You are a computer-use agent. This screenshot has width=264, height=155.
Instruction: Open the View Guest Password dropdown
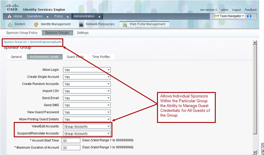[87, 112]
